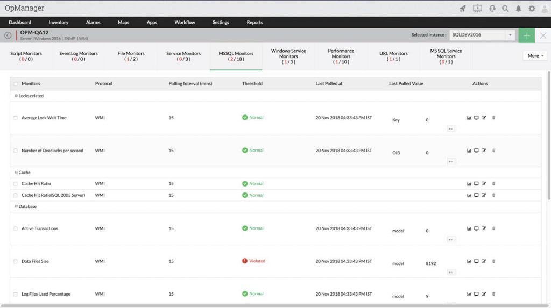Screen dimensions: 551x308
Task: Switch to the Performance Monitors tab
Action: coord(341,56)
